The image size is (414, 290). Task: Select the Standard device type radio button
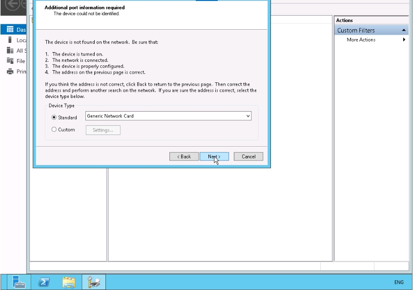pyautogui.click(x=54, y=117)
